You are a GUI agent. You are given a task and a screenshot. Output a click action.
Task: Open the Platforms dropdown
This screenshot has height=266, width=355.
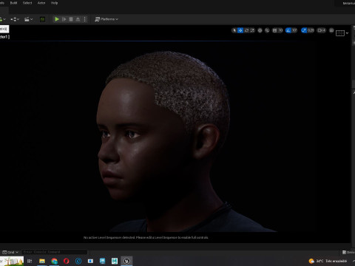106,19
